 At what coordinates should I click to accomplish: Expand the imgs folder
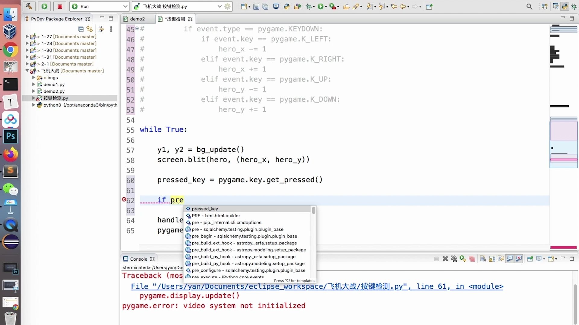(x=34, y=78)
